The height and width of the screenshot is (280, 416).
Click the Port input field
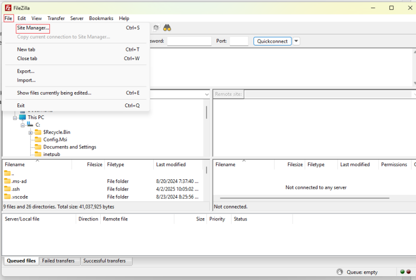[x=239, y=41]
